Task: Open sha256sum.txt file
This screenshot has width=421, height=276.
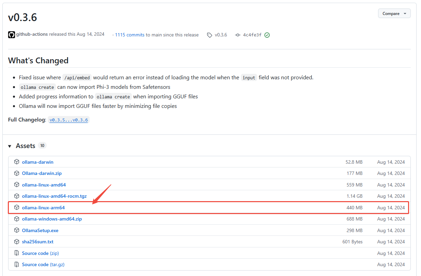Action: pyautogui.click(x=38, y=242)
